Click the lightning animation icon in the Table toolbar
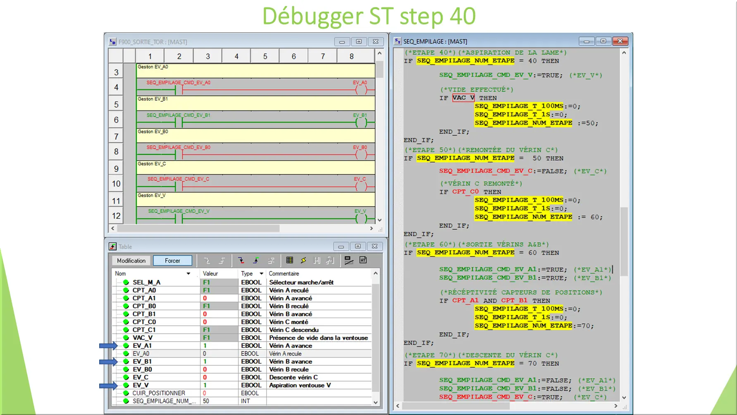Image resolution: width=737 pixels, height=415 pixels. pyautogui.click(x=303, y=260)
